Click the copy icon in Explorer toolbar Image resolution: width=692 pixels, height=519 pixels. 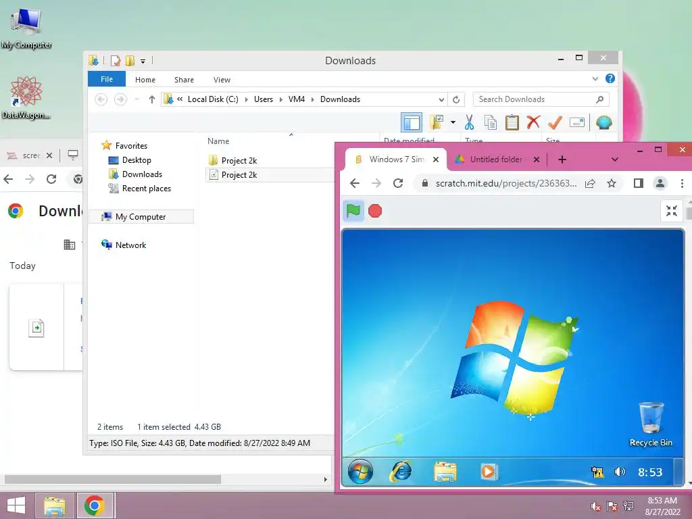pyautogui.click(x=491, y=122)
